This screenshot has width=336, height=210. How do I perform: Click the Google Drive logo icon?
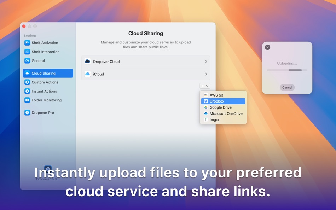tap(206, 107)
